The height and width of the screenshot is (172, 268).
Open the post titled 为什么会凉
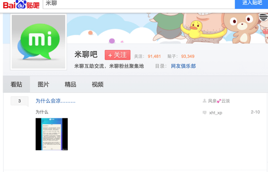point(55,101)
